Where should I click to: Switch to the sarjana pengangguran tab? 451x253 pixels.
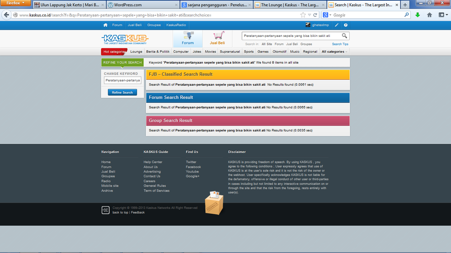[216, 5]
